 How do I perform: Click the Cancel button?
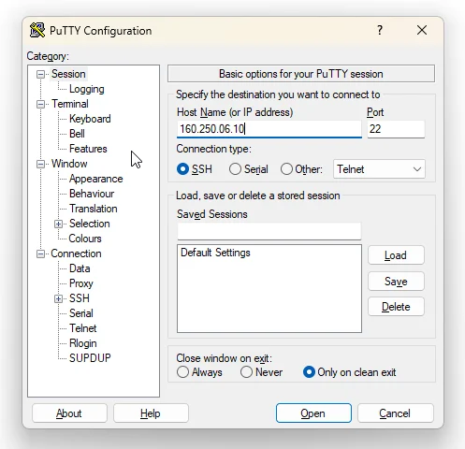pos(395,413)
